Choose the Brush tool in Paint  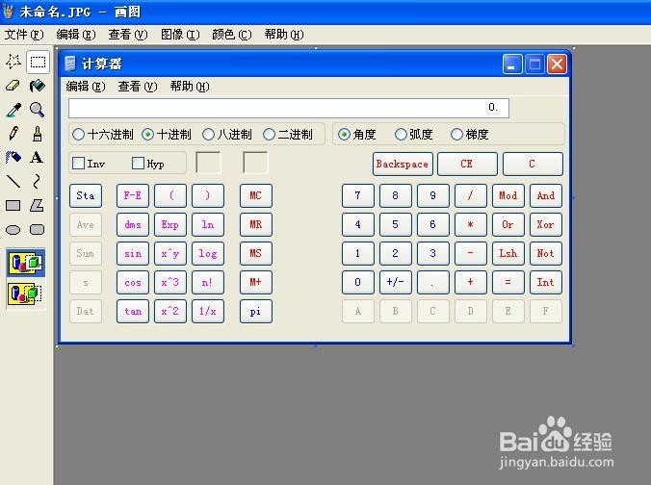pos(38,134)
